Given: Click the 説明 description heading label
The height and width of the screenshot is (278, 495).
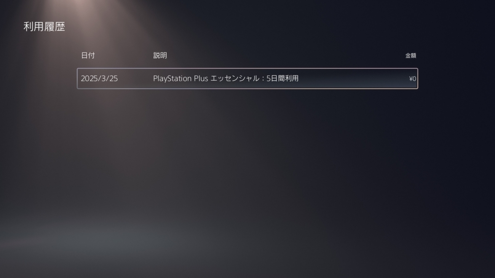Looking at the screenshot, I should (x=160, y=56).
